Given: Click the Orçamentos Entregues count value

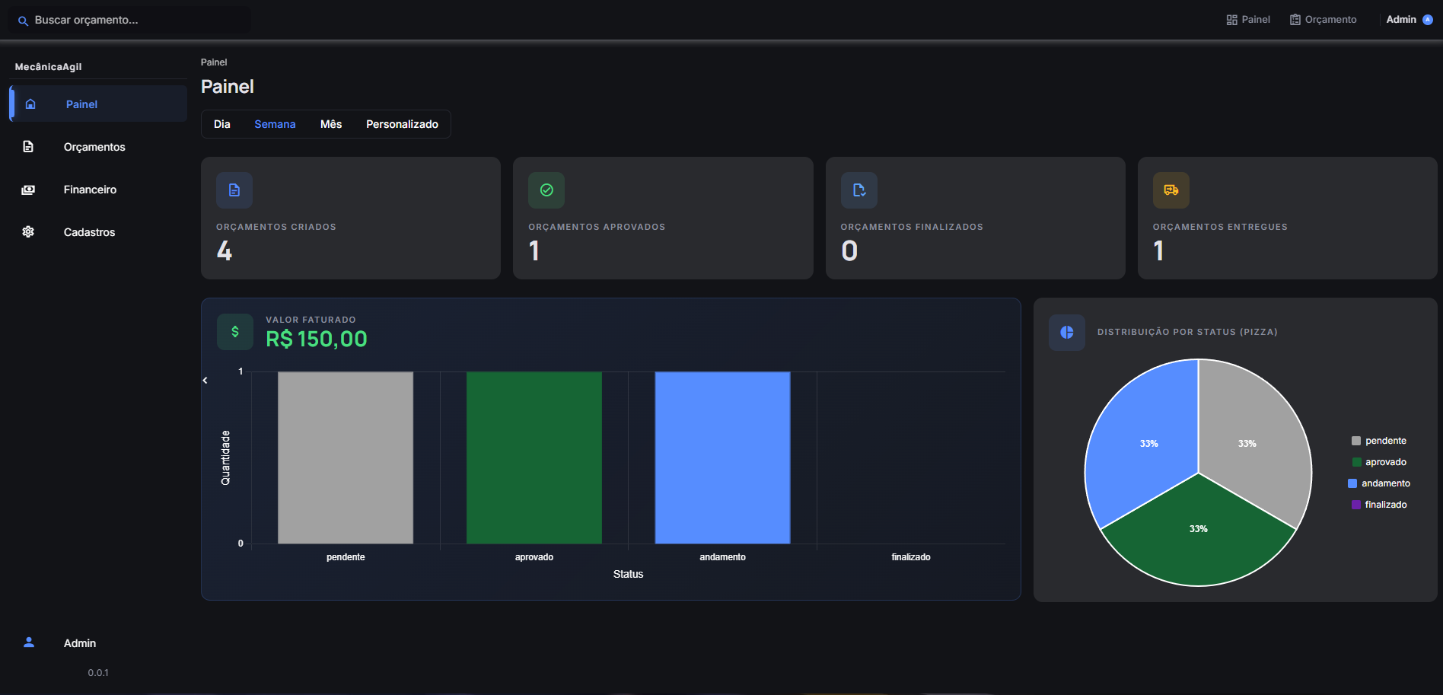Looking at the screenshot, I should (1158, 250).
